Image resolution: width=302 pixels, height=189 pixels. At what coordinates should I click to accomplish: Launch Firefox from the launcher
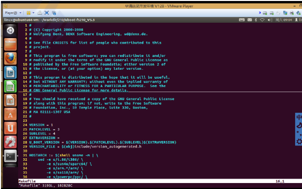pyautogui.click(x=10, y=58)
